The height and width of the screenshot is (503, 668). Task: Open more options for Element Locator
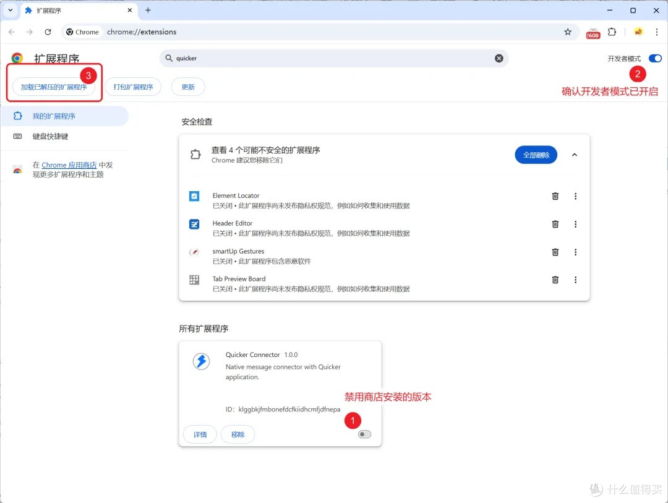click(575, 196)
